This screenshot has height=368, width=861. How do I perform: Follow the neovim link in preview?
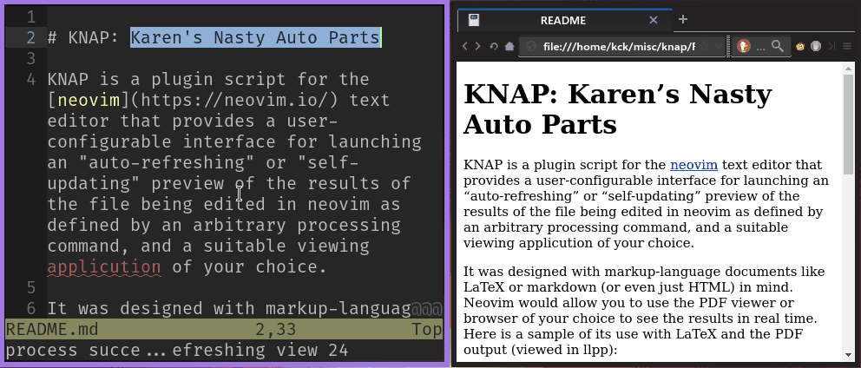point(694,165)
